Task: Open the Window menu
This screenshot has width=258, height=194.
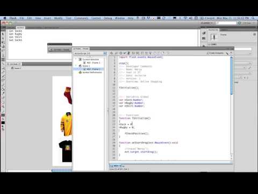Action: [120, 18]
